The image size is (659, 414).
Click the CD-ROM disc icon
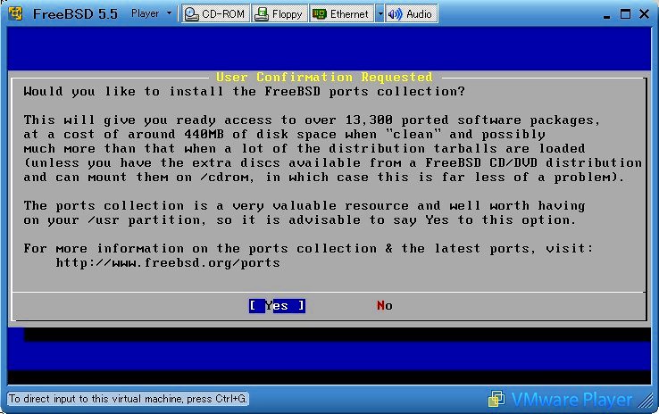(193, 14)
